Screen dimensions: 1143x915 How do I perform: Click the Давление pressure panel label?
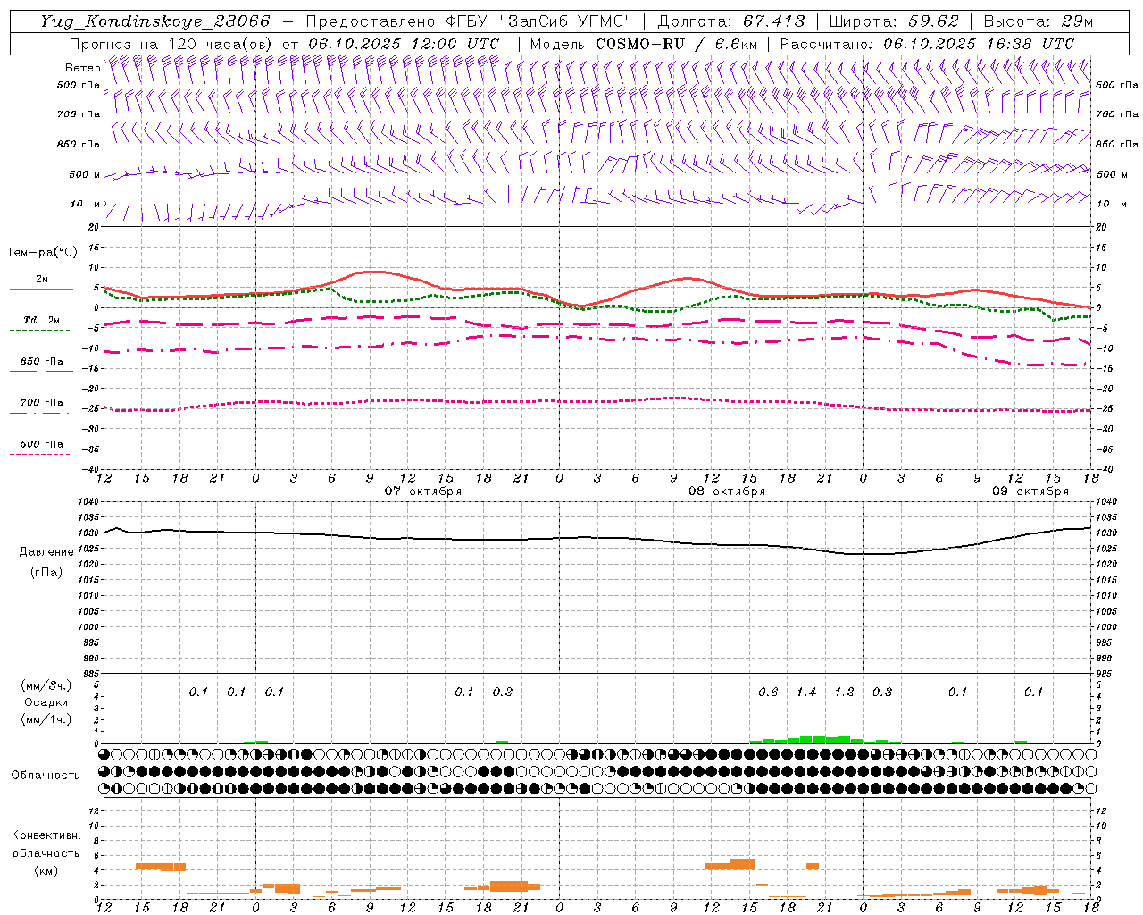[x=46, y=552]
